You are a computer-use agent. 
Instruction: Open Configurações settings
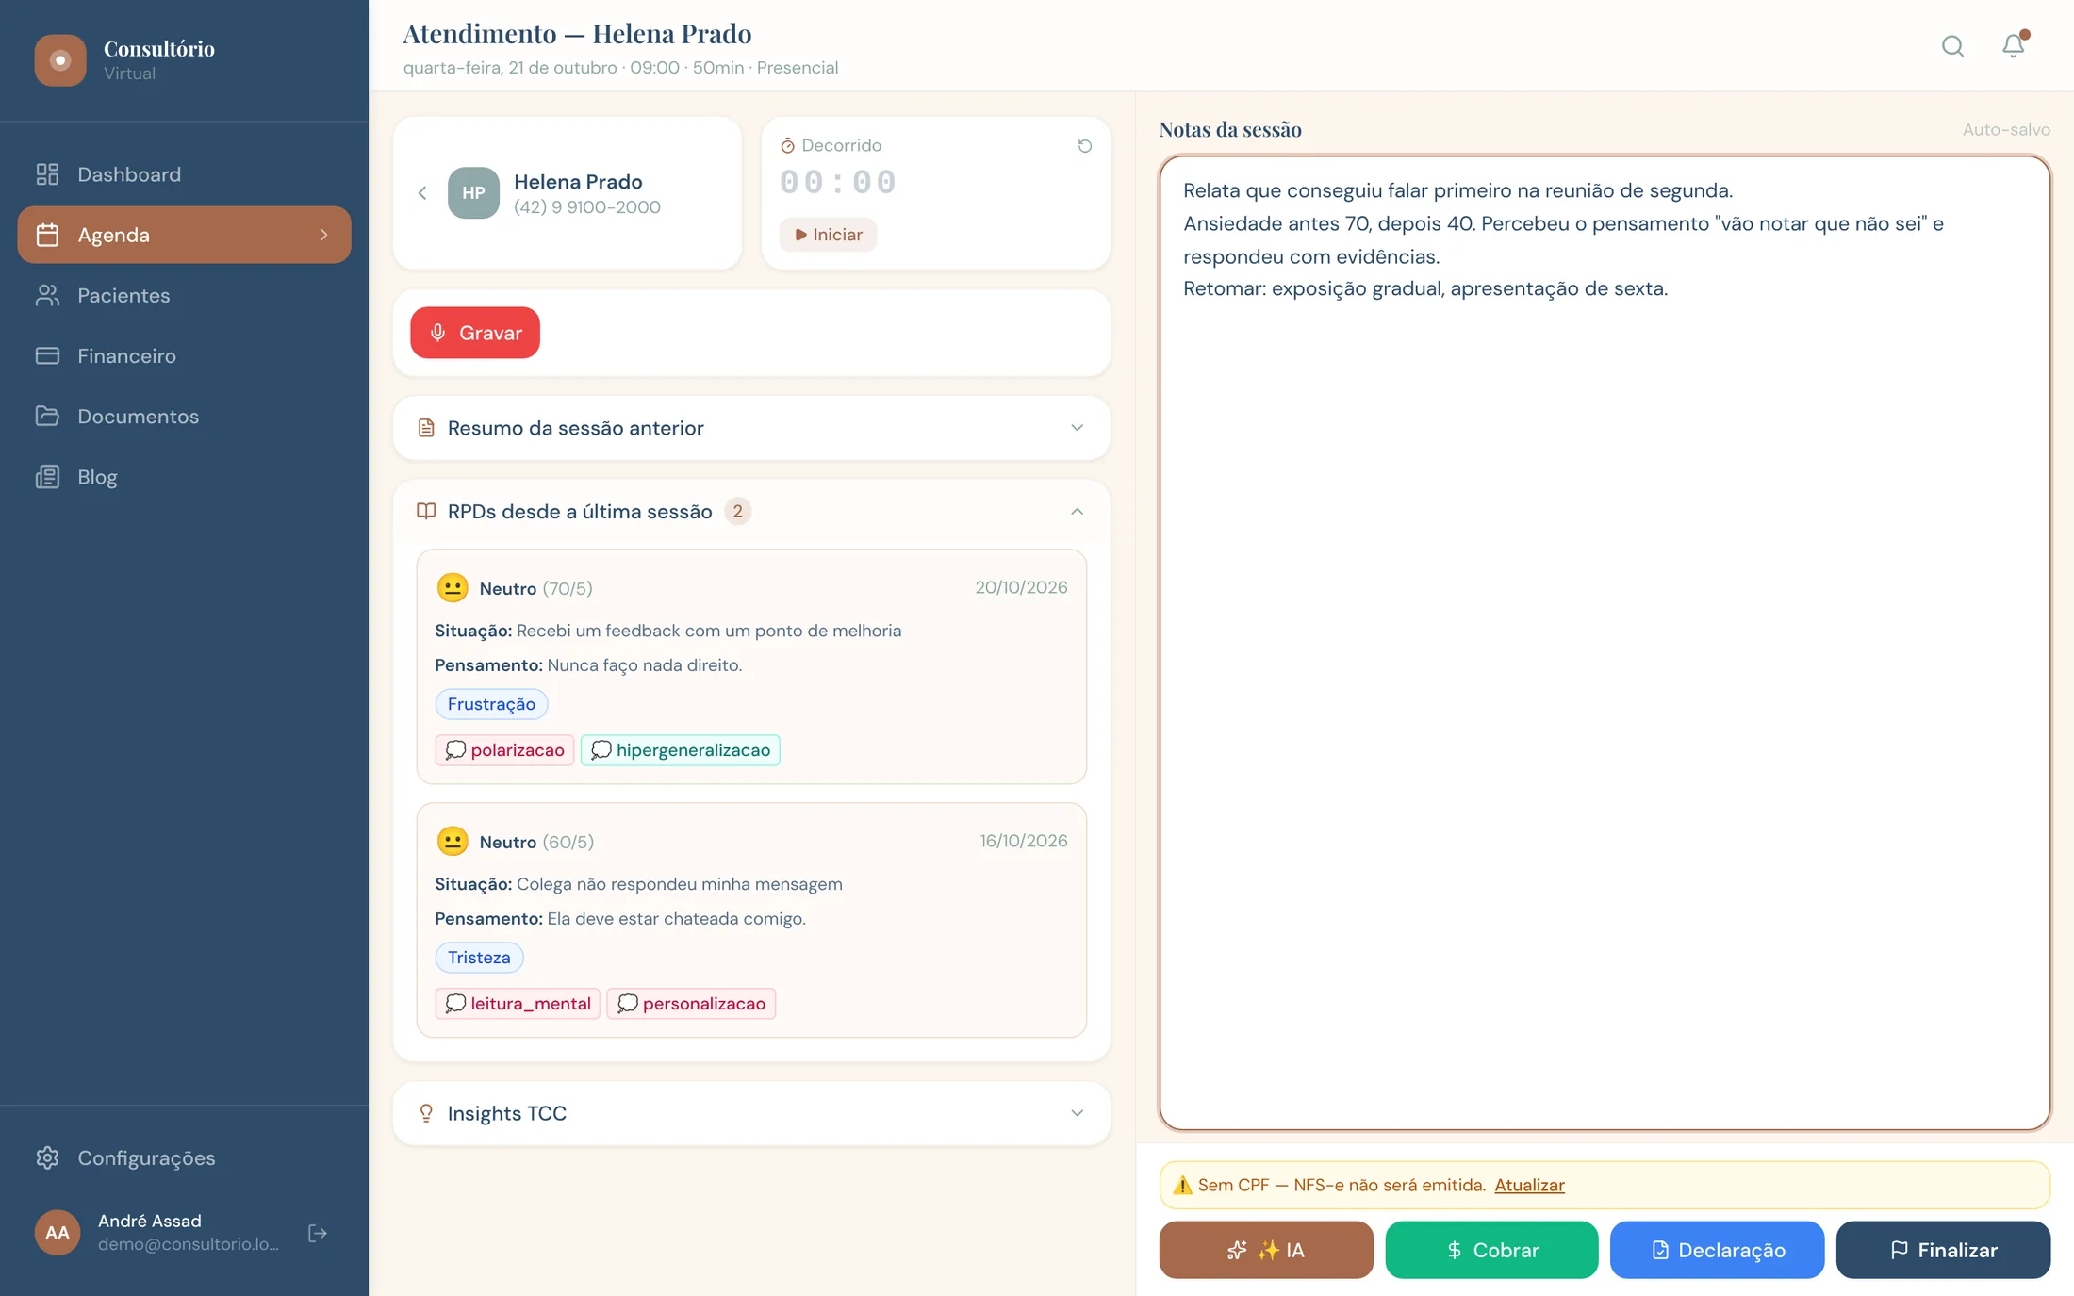point(184,1157)
